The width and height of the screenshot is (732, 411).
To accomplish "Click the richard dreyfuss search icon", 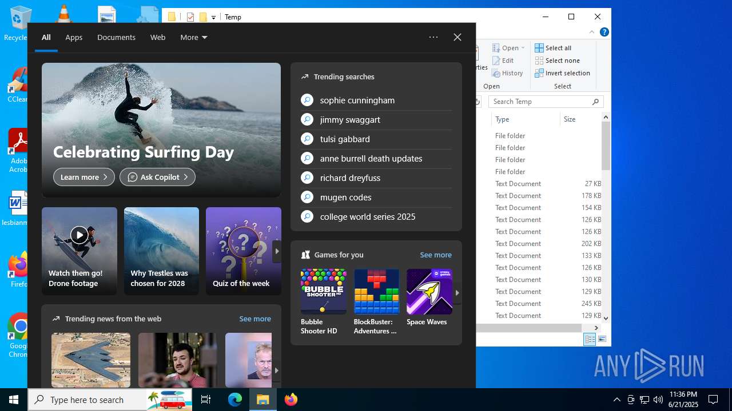I will [x=307, y=178].
